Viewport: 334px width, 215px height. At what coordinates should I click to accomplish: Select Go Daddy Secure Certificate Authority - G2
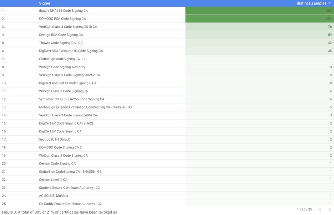pyautogui.click(x=70, y=204)
